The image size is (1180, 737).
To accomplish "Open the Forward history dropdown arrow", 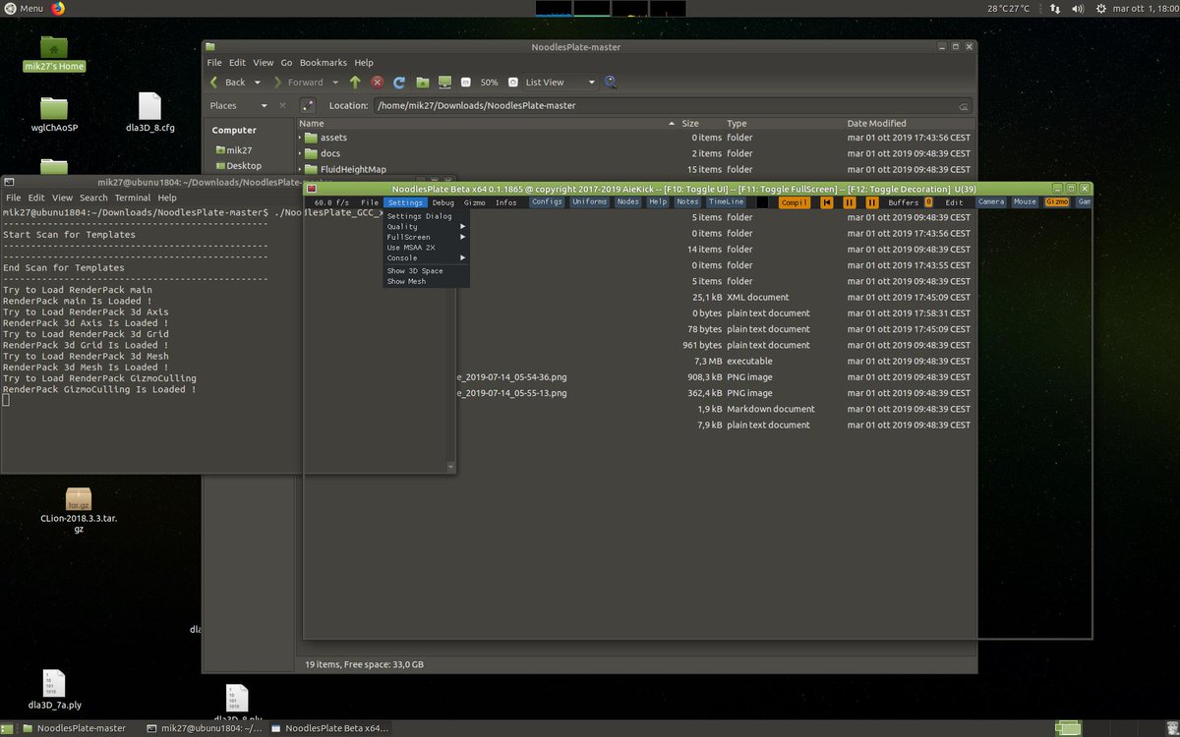I will click(x=335, y=83).
